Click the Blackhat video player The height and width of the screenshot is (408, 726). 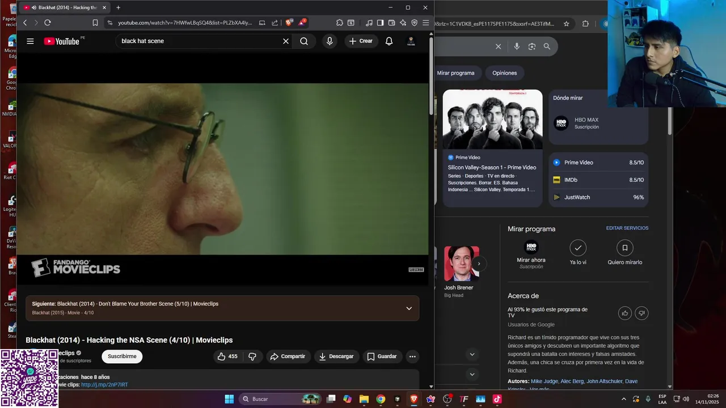[222, 170]
